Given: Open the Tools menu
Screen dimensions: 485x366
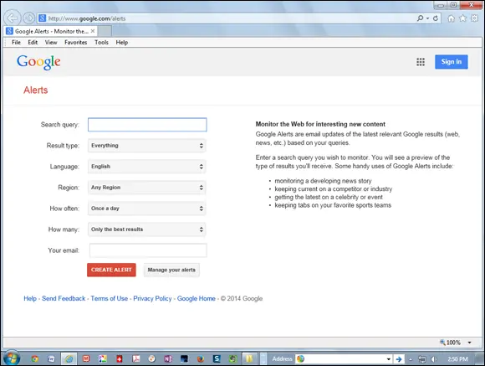Looking at the screenshot, I should coord(101,43).
